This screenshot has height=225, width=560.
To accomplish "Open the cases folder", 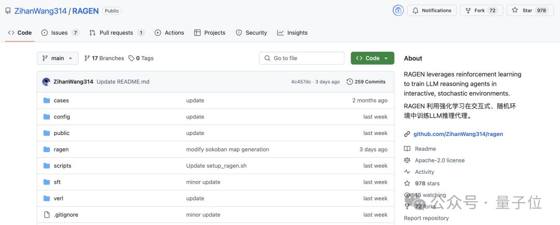I will (61, 100).
